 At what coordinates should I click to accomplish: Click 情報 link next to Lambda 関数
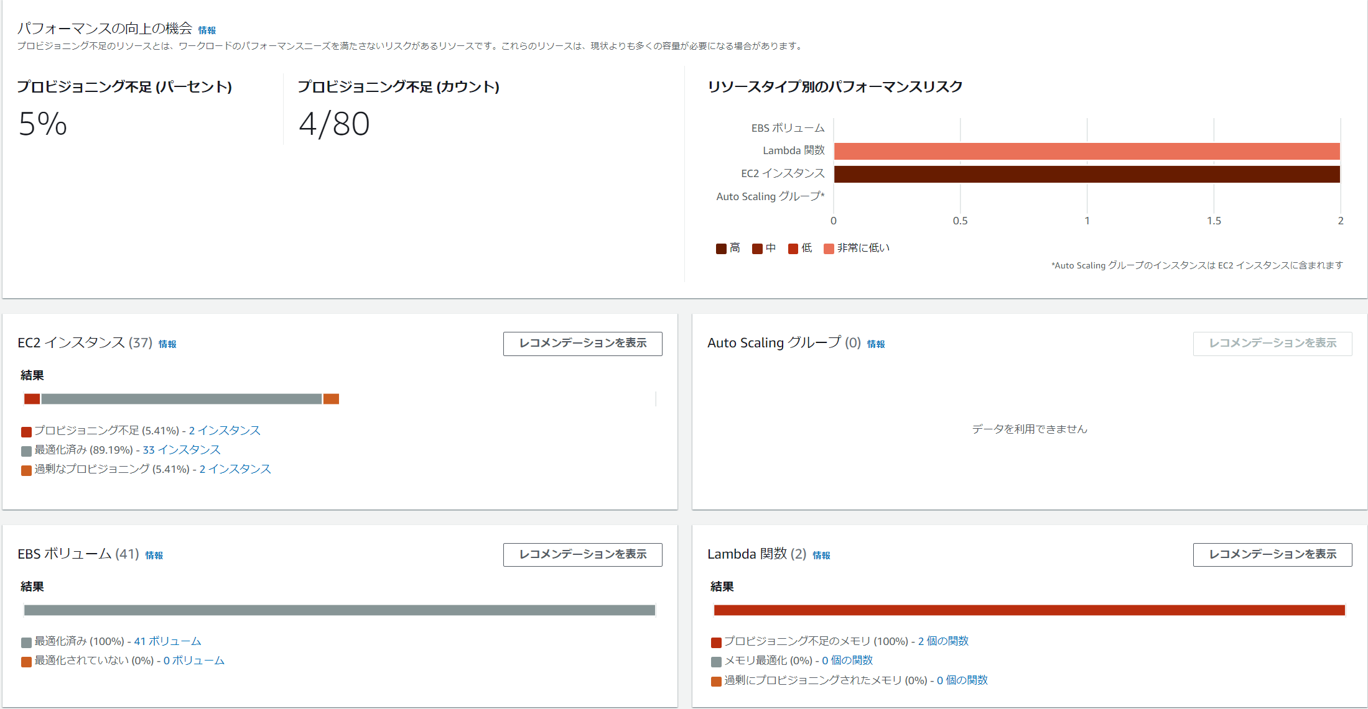pos(821,556)
